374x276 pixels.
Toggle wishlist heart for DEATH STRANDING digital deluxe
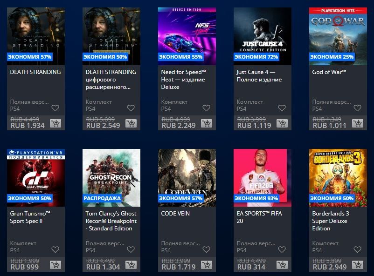pos(131,108)
